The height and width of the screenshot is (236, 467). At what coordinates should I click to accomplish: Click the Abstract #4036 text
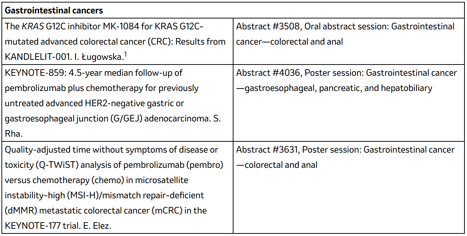268,73
